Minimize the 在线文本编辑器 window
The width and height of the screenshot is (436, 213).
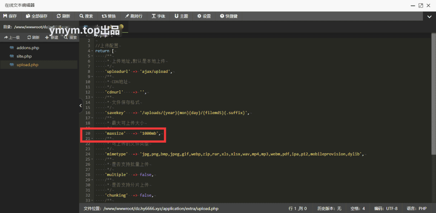(413, 5)
